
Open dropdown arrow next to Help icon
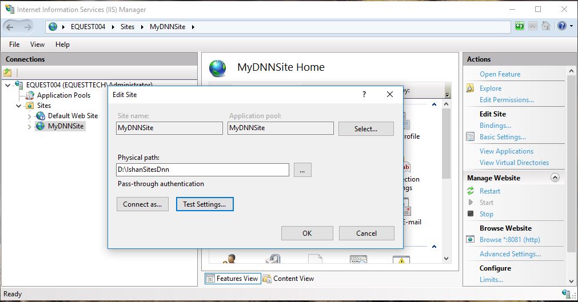pos(571,26)
